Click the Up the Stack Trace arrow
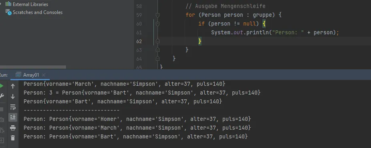Image resolution: width=371 pixels, height=148 pixels. click(13, 86)
